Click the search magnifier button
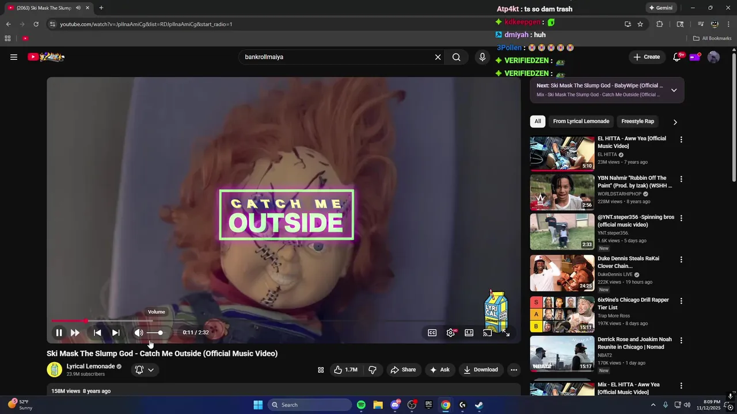 [x=457, y=57]
